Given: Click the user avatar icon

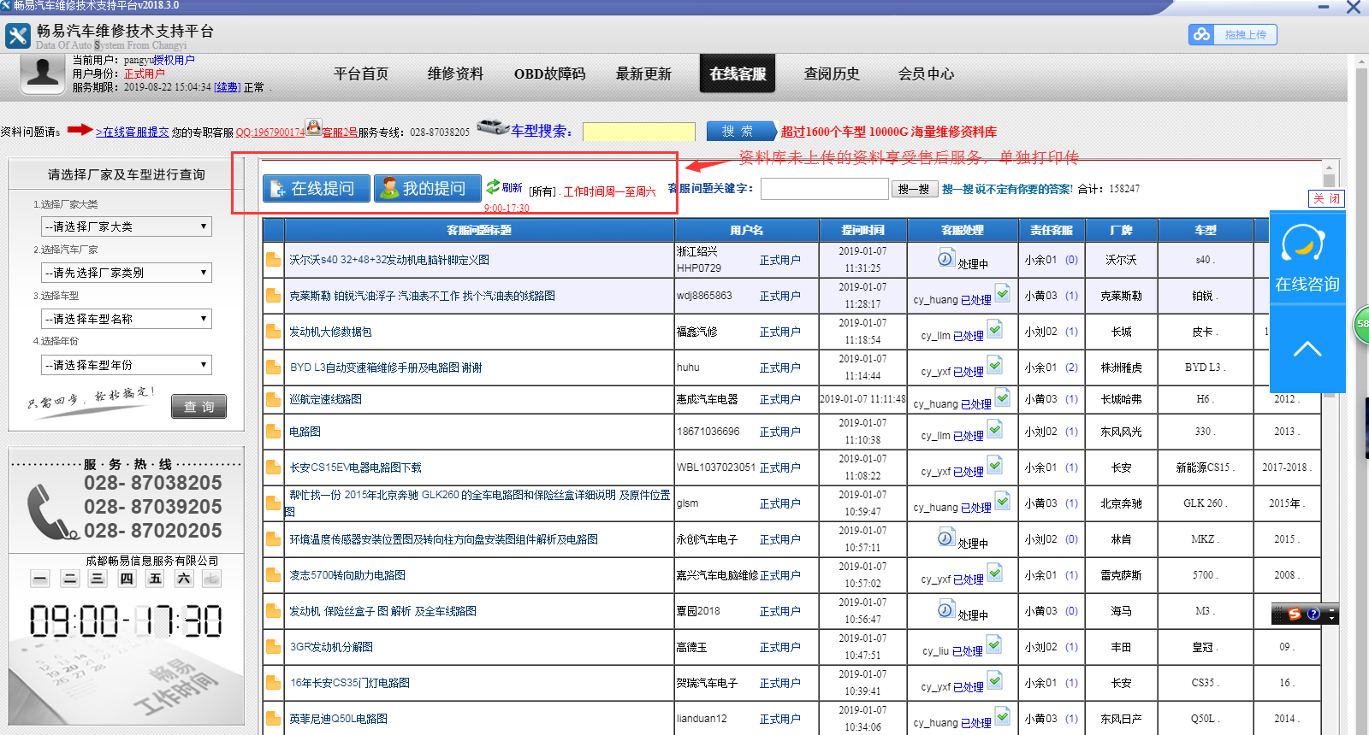Looking at the screenshot, I should (43, 74).
